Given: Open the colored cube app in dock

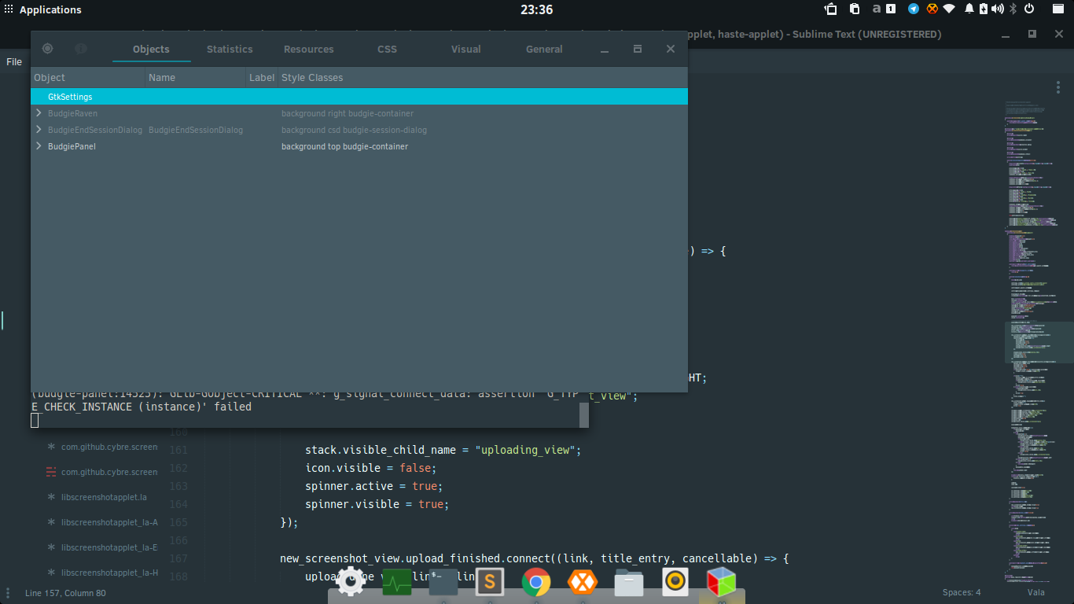Looking at the screenshot, I should click(721, 583).
